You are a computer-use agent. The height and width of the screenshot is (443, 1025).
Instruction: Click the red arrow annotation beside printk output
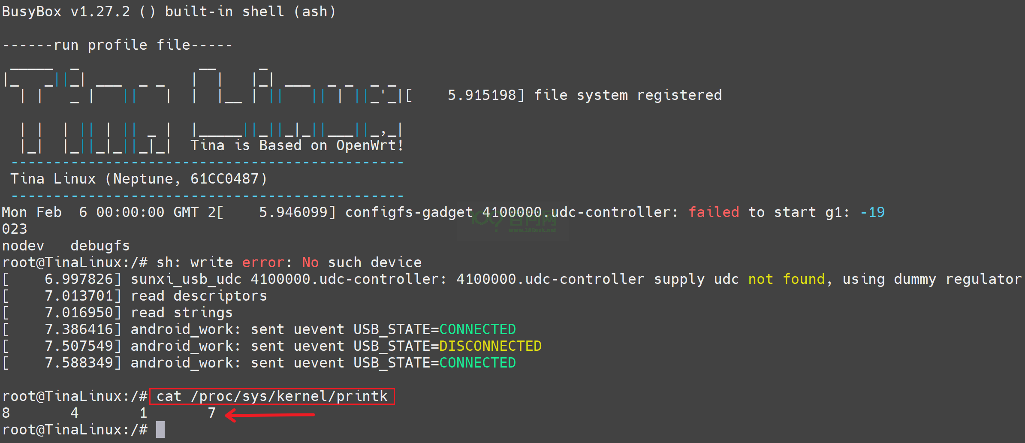tap(270, 415)
